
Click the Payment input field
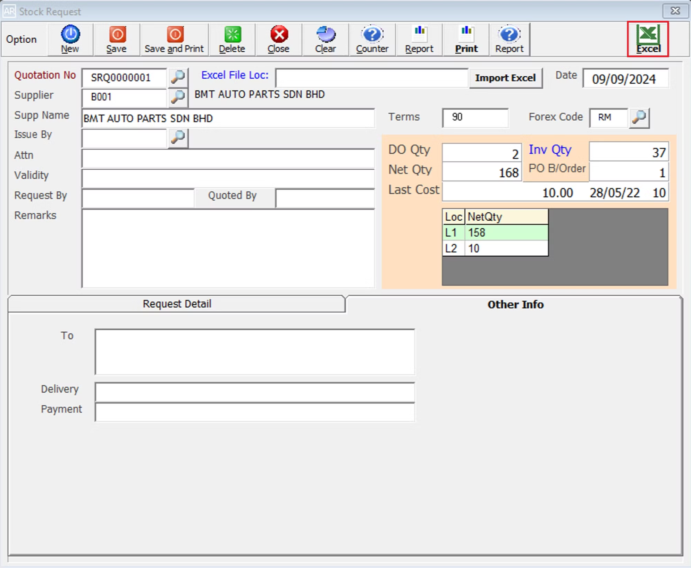coord(255,412)
